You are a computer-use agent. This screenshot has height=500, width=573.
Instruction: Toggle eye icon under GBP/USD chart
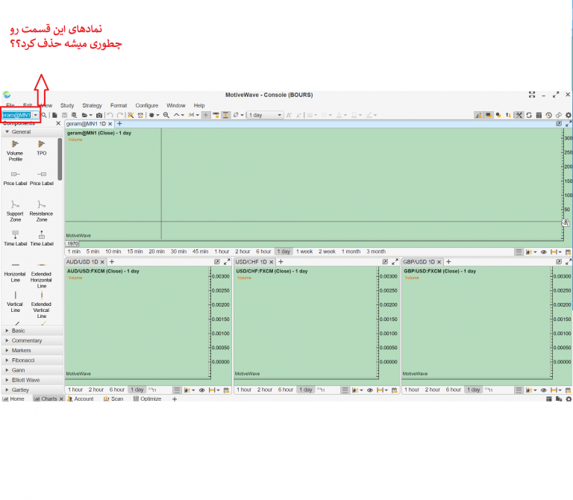(x=544, y=390)
